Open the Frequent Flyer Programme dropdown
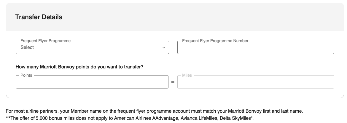Viewport: 347px width, 123px height. click(92, 47)
